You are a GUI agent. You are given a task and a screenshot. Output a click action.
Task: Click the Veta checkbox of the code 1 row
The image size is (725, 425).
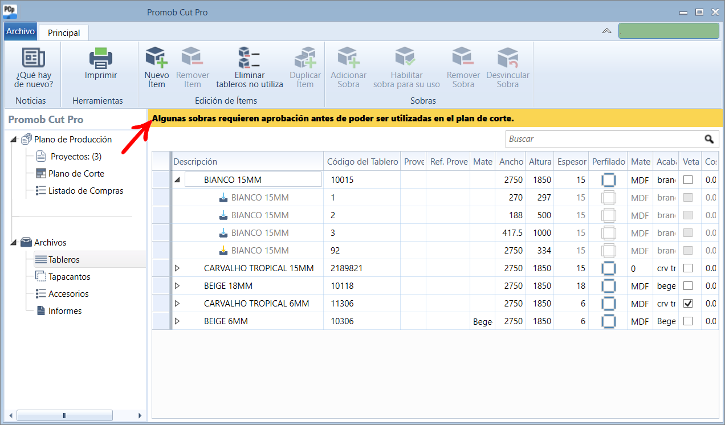[688, 197]
